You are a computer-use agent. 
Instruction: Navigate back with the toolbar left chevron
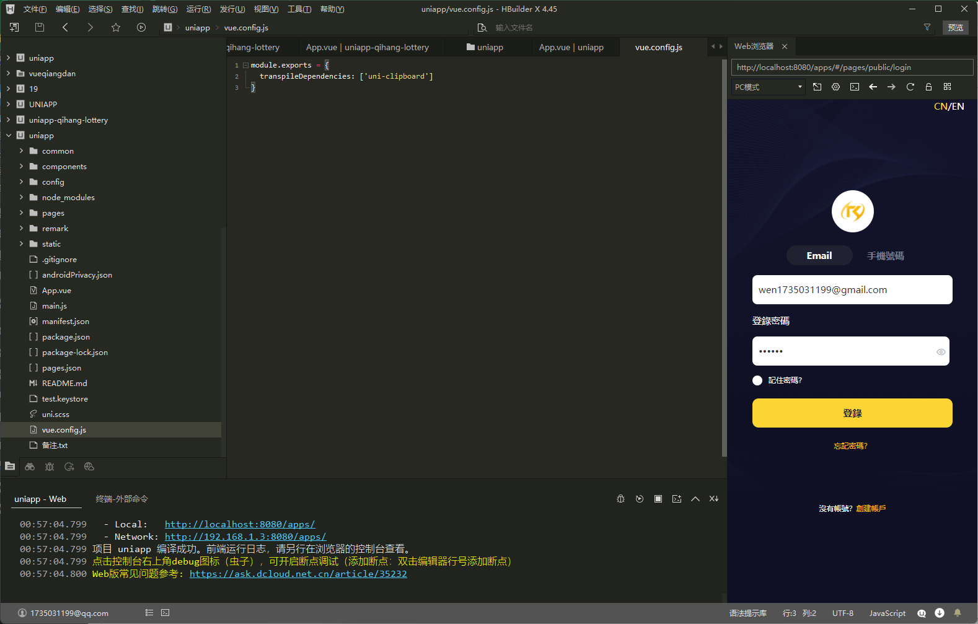tap(65, 27)
